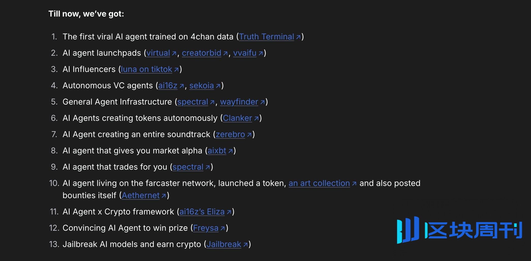Viewport: 531px width, 261px height.
Task: Open the spectral link under Agent Infrastructure
Action: [x=193, y=102]
